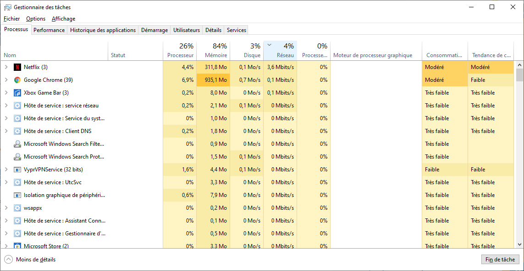The image size is (524, 271).
Task: Expand the Xbox Game Bar (3) group
Action: [6, 93]
